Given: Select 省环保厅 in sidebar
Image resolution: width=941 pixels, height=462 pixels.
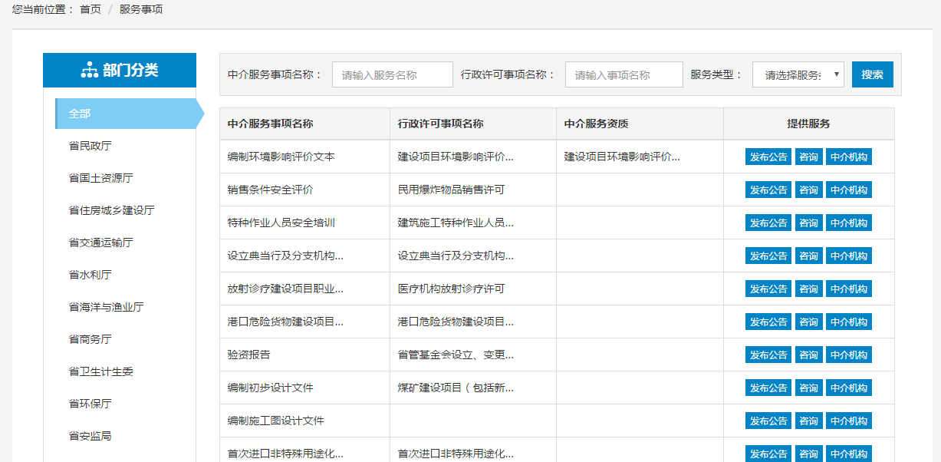Looking at the screenshot, I should click(90, 404).
